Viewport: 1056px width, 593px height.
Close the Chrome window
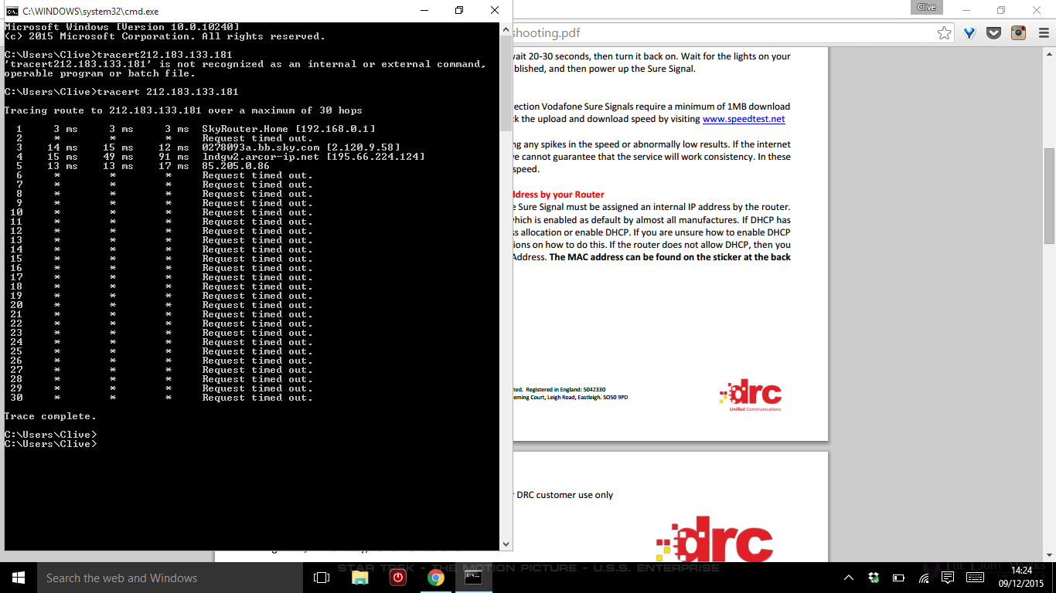1037,9
